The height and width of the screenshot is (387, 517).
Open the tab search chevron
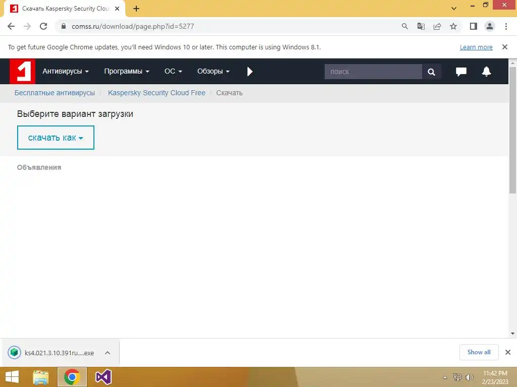point(454,9)
